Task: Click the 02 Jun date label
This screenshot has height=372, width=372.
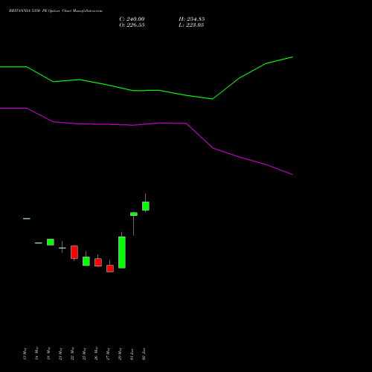Action: 144,354
